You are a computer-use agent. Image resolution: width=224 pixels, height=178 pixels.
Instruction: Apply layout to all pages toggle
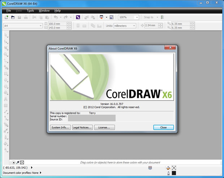pyautogui.click(x=93, y=26)
